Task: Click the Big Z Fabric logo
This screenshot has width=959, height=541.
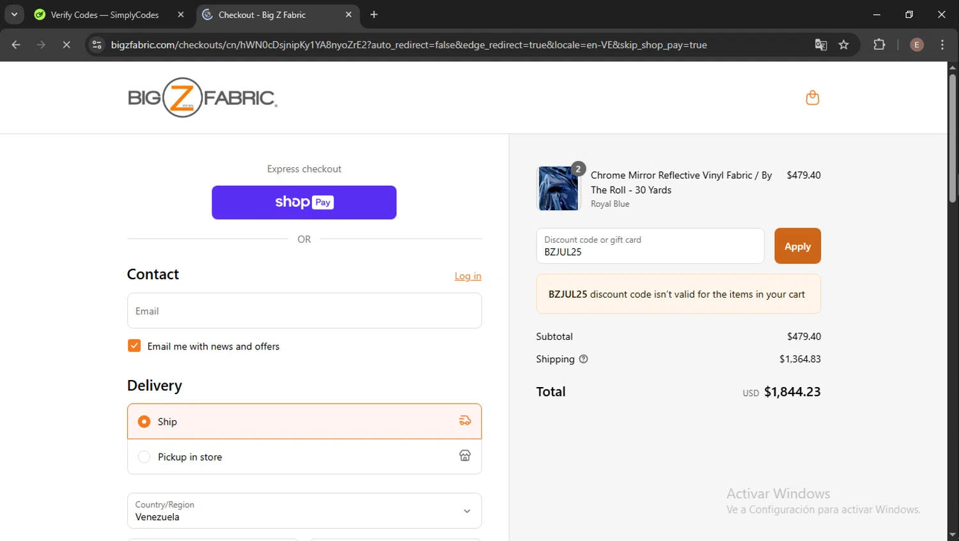Action: pyautogui.click(x=203, y=98)
